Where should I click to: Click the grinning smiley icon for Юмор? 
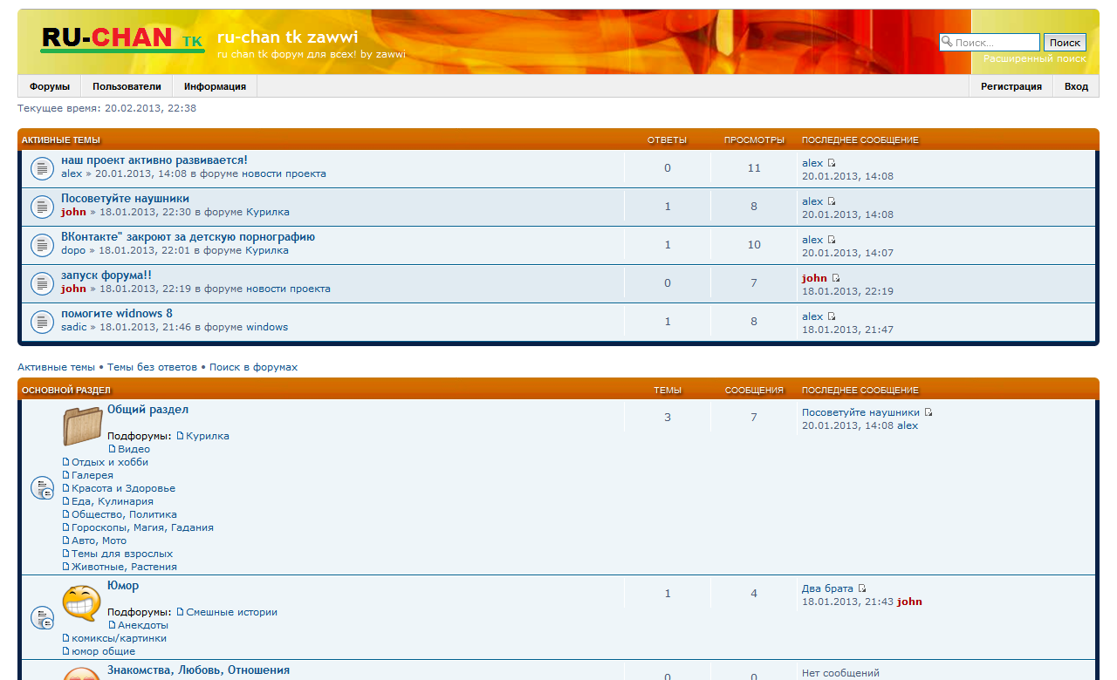[82, 602]
